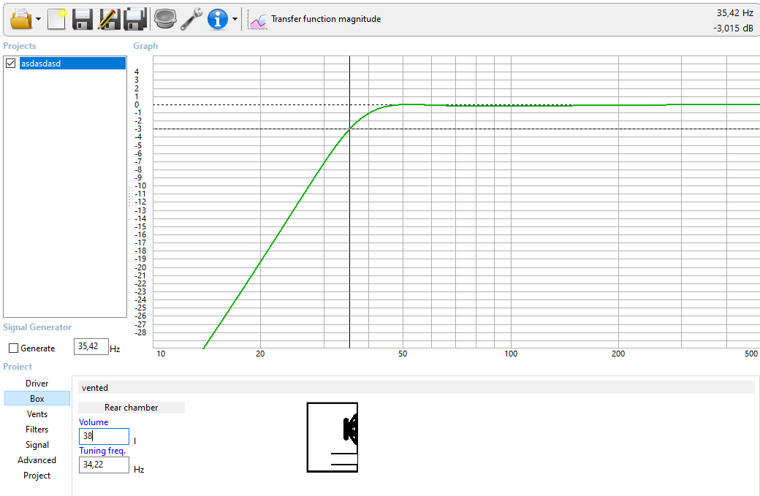Screen dimensions: 760x496
Task: Click the graph splitter grip handle
Action: (x=130, y=198)
